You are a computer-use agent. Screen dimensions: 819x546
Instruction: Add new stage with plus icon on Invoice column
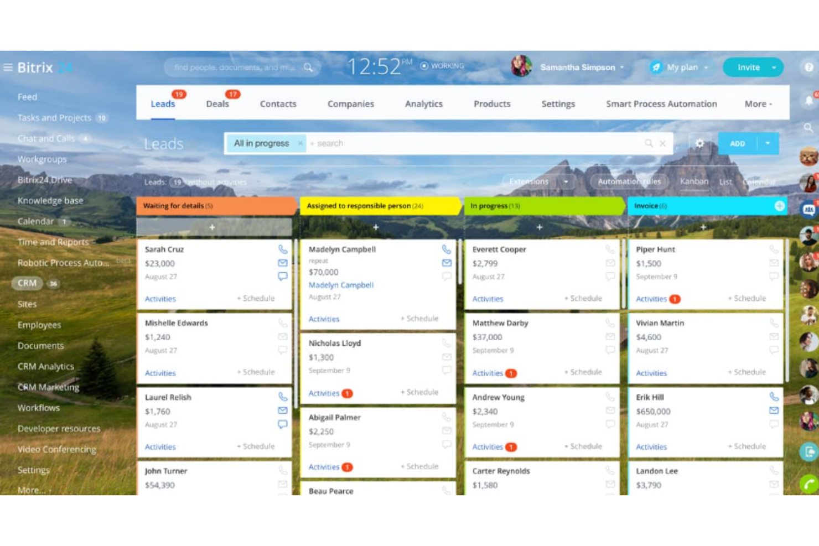(780, 206)
